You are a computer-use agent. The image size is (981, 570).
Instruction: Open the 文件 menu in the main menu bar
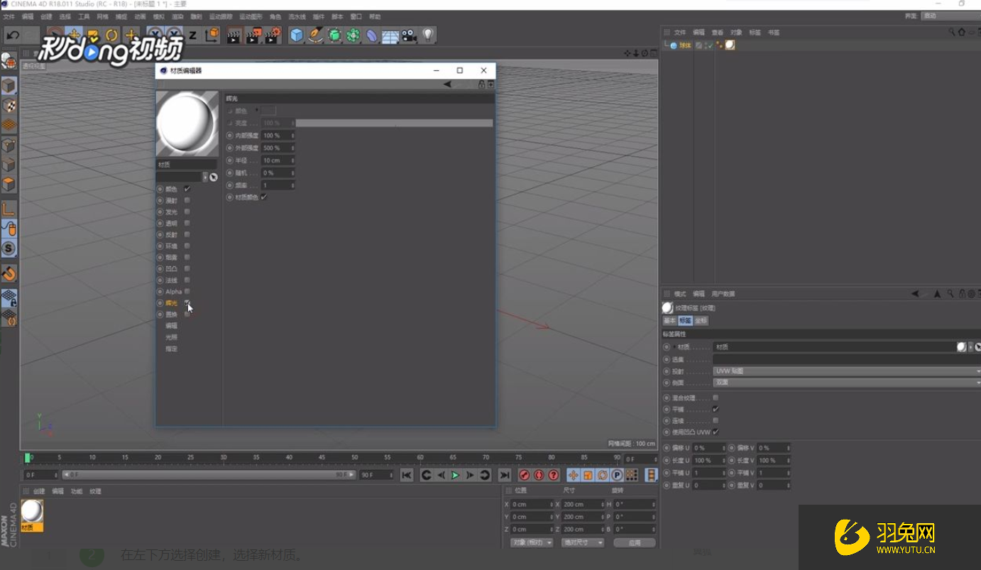pyautogui.click(x=9, y=16)
